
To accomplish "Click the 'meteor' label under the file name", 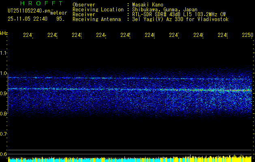I will click(x=59, y=13).
